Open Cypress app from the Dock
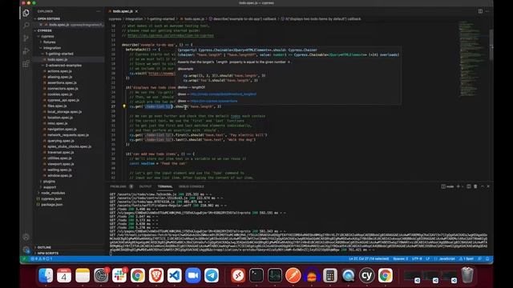Screen dimensions: 513x288 coord(367,275)
